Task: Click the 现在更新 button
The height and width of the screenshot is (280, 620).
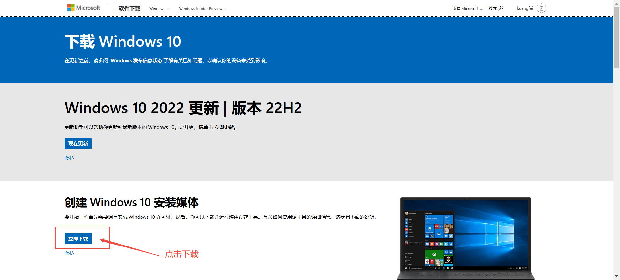Action: [78, 143]
